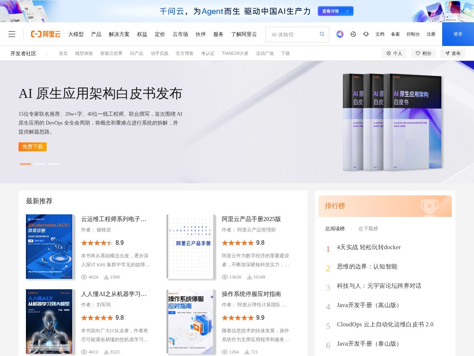Open 活动广场 in community nav
Image resolution: width=474 pixels, height=356 pixels.
[265, 53]
